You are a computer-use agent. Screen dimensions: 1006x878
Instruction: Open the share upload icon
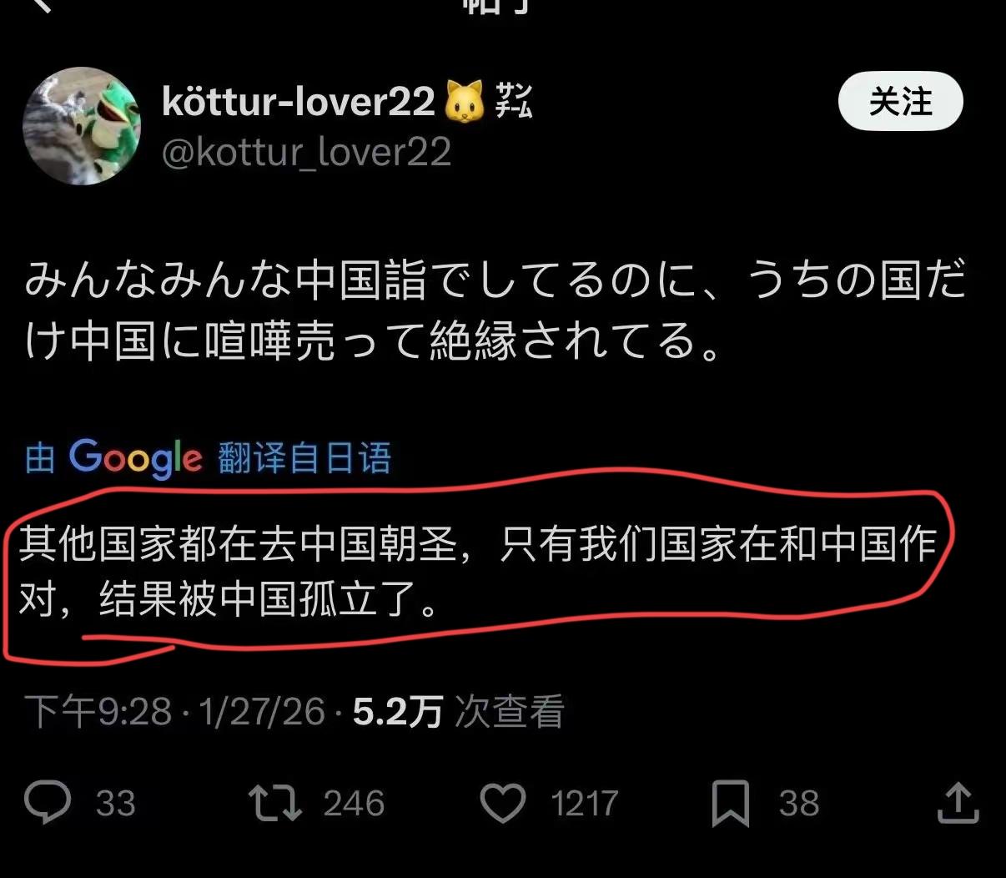point(958,802)
